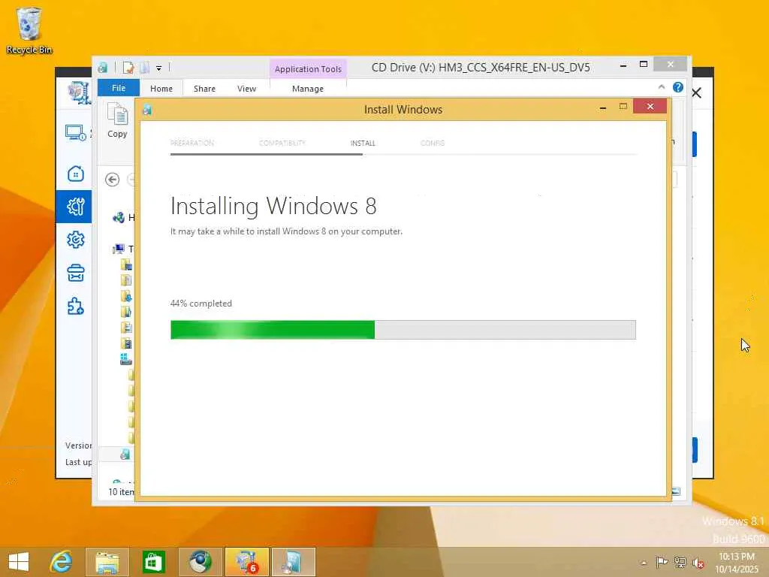
Task: Open the View ribbon tab
Action: point(246,89)
